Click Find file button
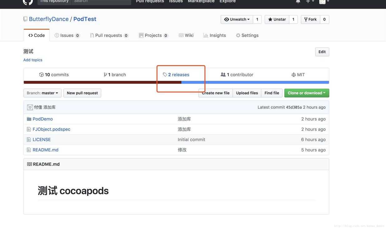This screenshot has width=386, height=229. pyautogui.click(x=272, y=93)
